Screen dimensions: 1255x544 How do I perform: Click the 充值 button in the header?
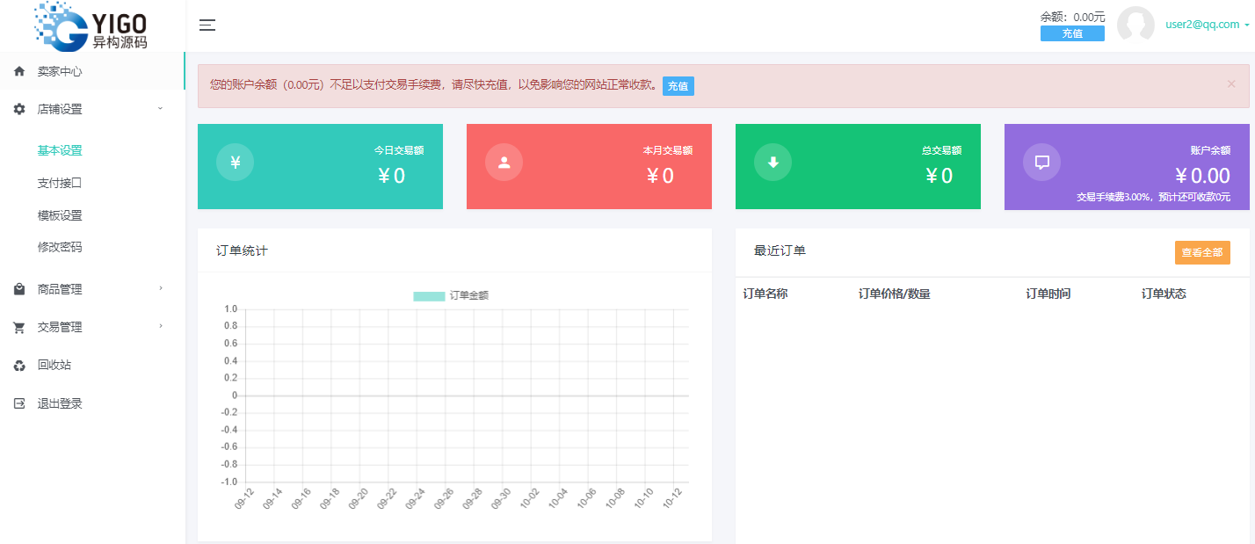coord(1072,33)
